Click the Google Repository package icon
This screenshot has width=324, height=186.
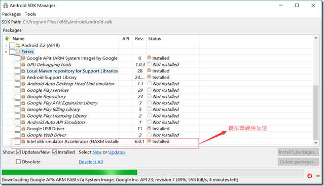coord(23,97)
